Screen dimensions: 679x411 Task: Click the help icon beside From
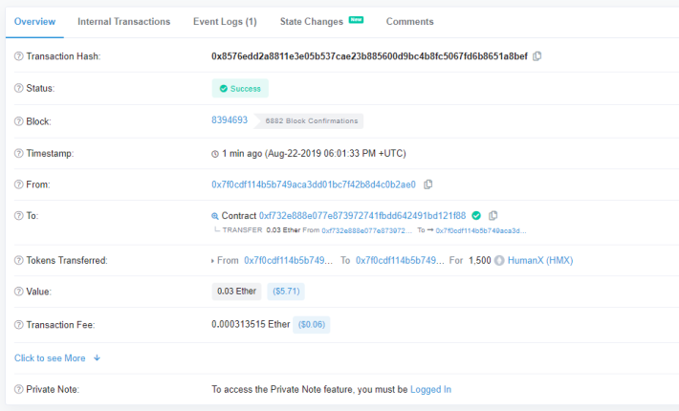tap(18, 184)
